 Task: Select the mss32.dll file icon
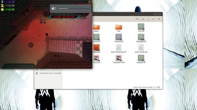pos(96,58)
